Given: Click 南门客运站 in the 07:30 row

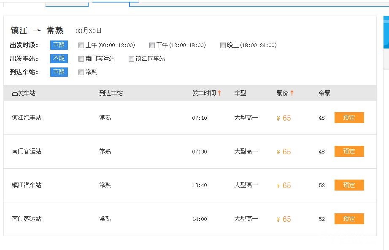Looking at the screenshot, I should click(27, 151).
